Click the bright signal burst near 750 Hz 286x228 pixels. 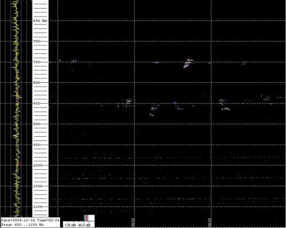188,64
